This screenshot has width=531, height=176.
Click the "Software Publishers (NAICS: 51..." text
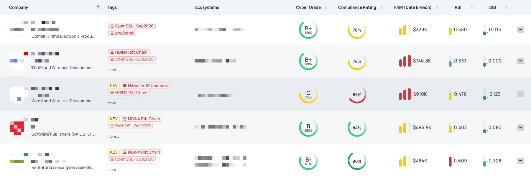click(x=63, y=134)
